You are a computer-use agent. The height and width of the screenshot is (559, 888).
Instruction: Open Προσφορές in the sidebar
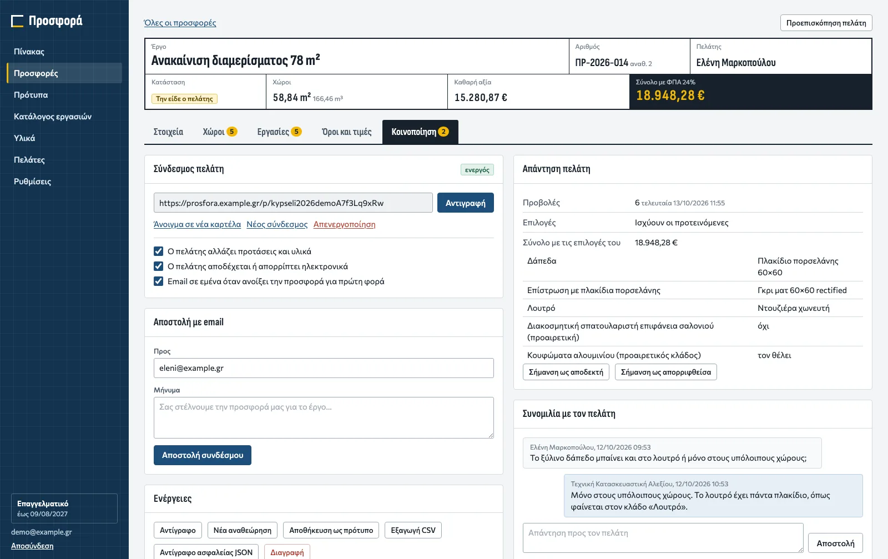pyautogui.click(x=64, y=73)
